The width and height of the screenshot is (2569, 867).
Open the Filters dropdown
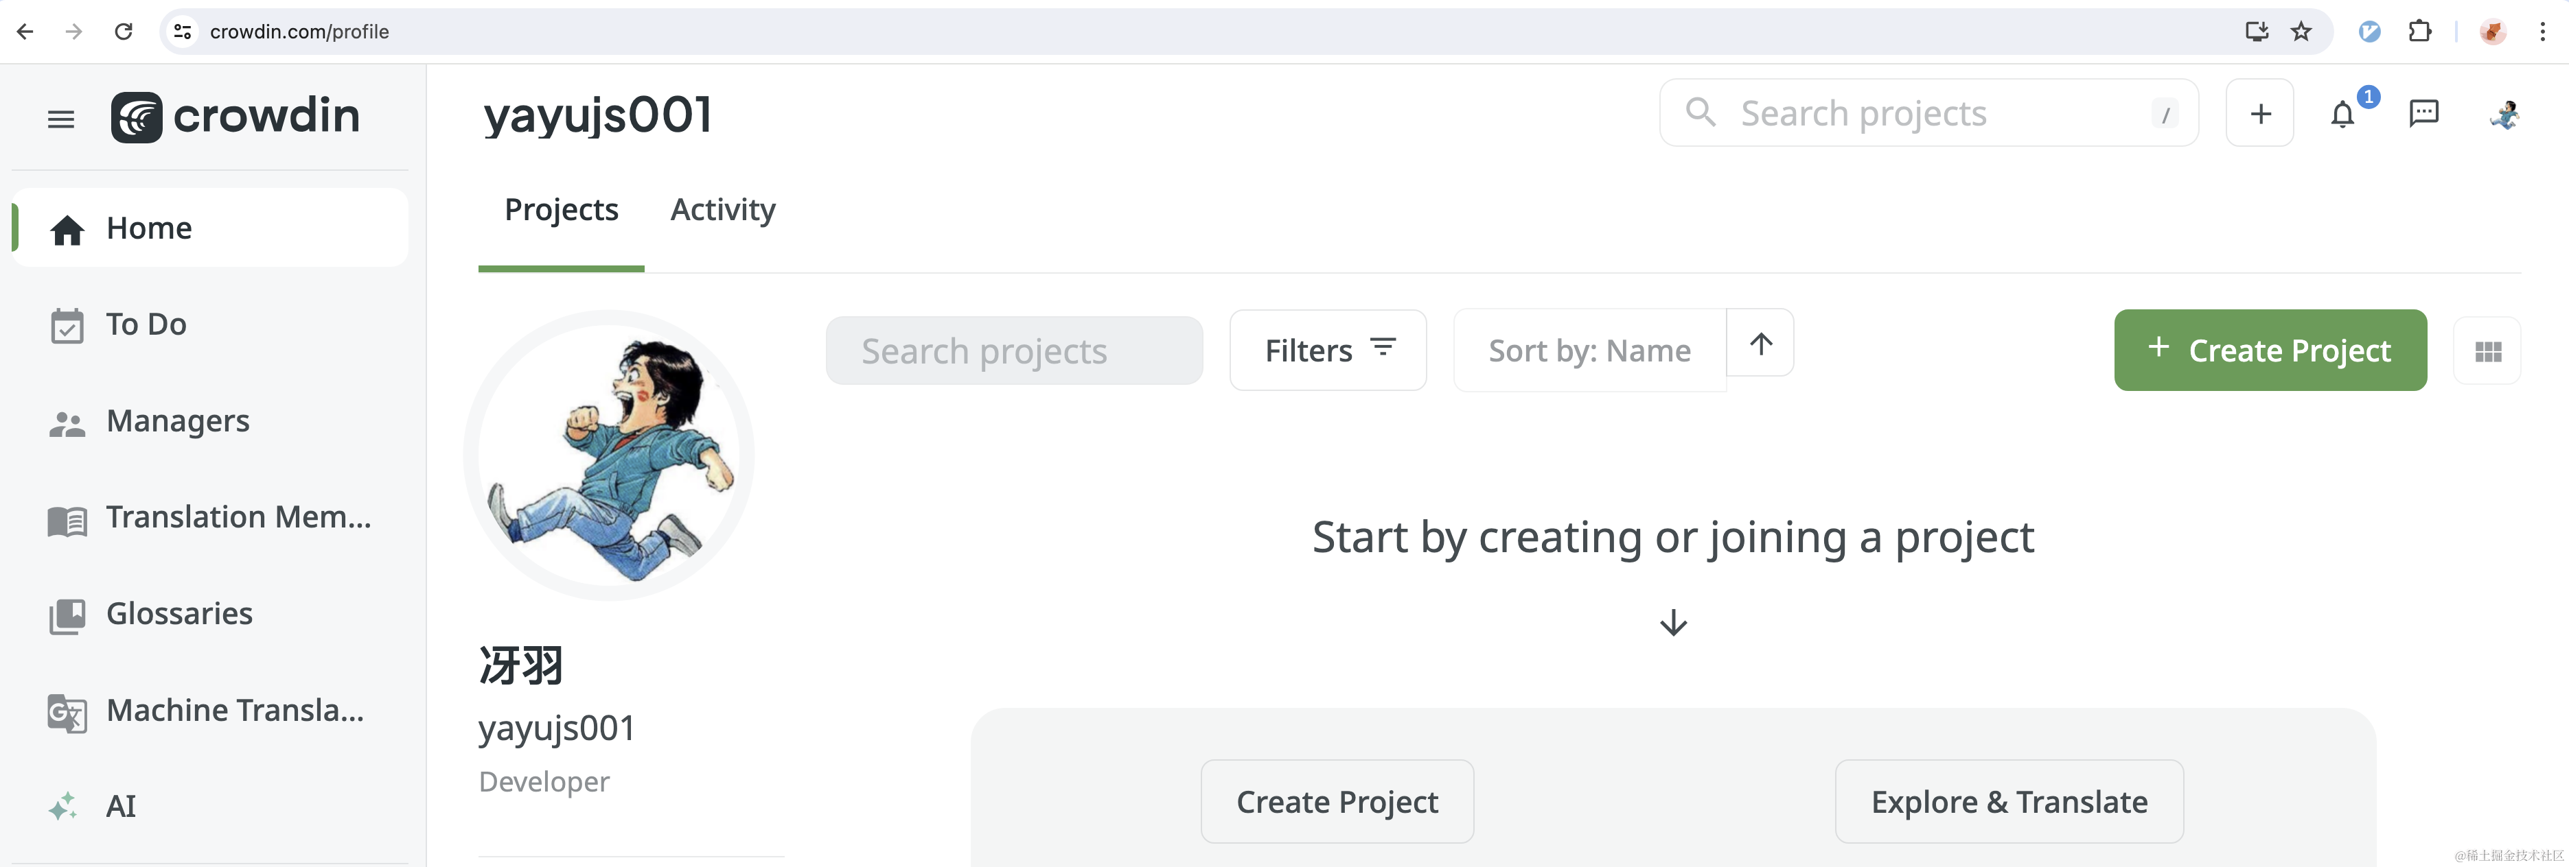pyautogui.click(x=1327, y=351)
